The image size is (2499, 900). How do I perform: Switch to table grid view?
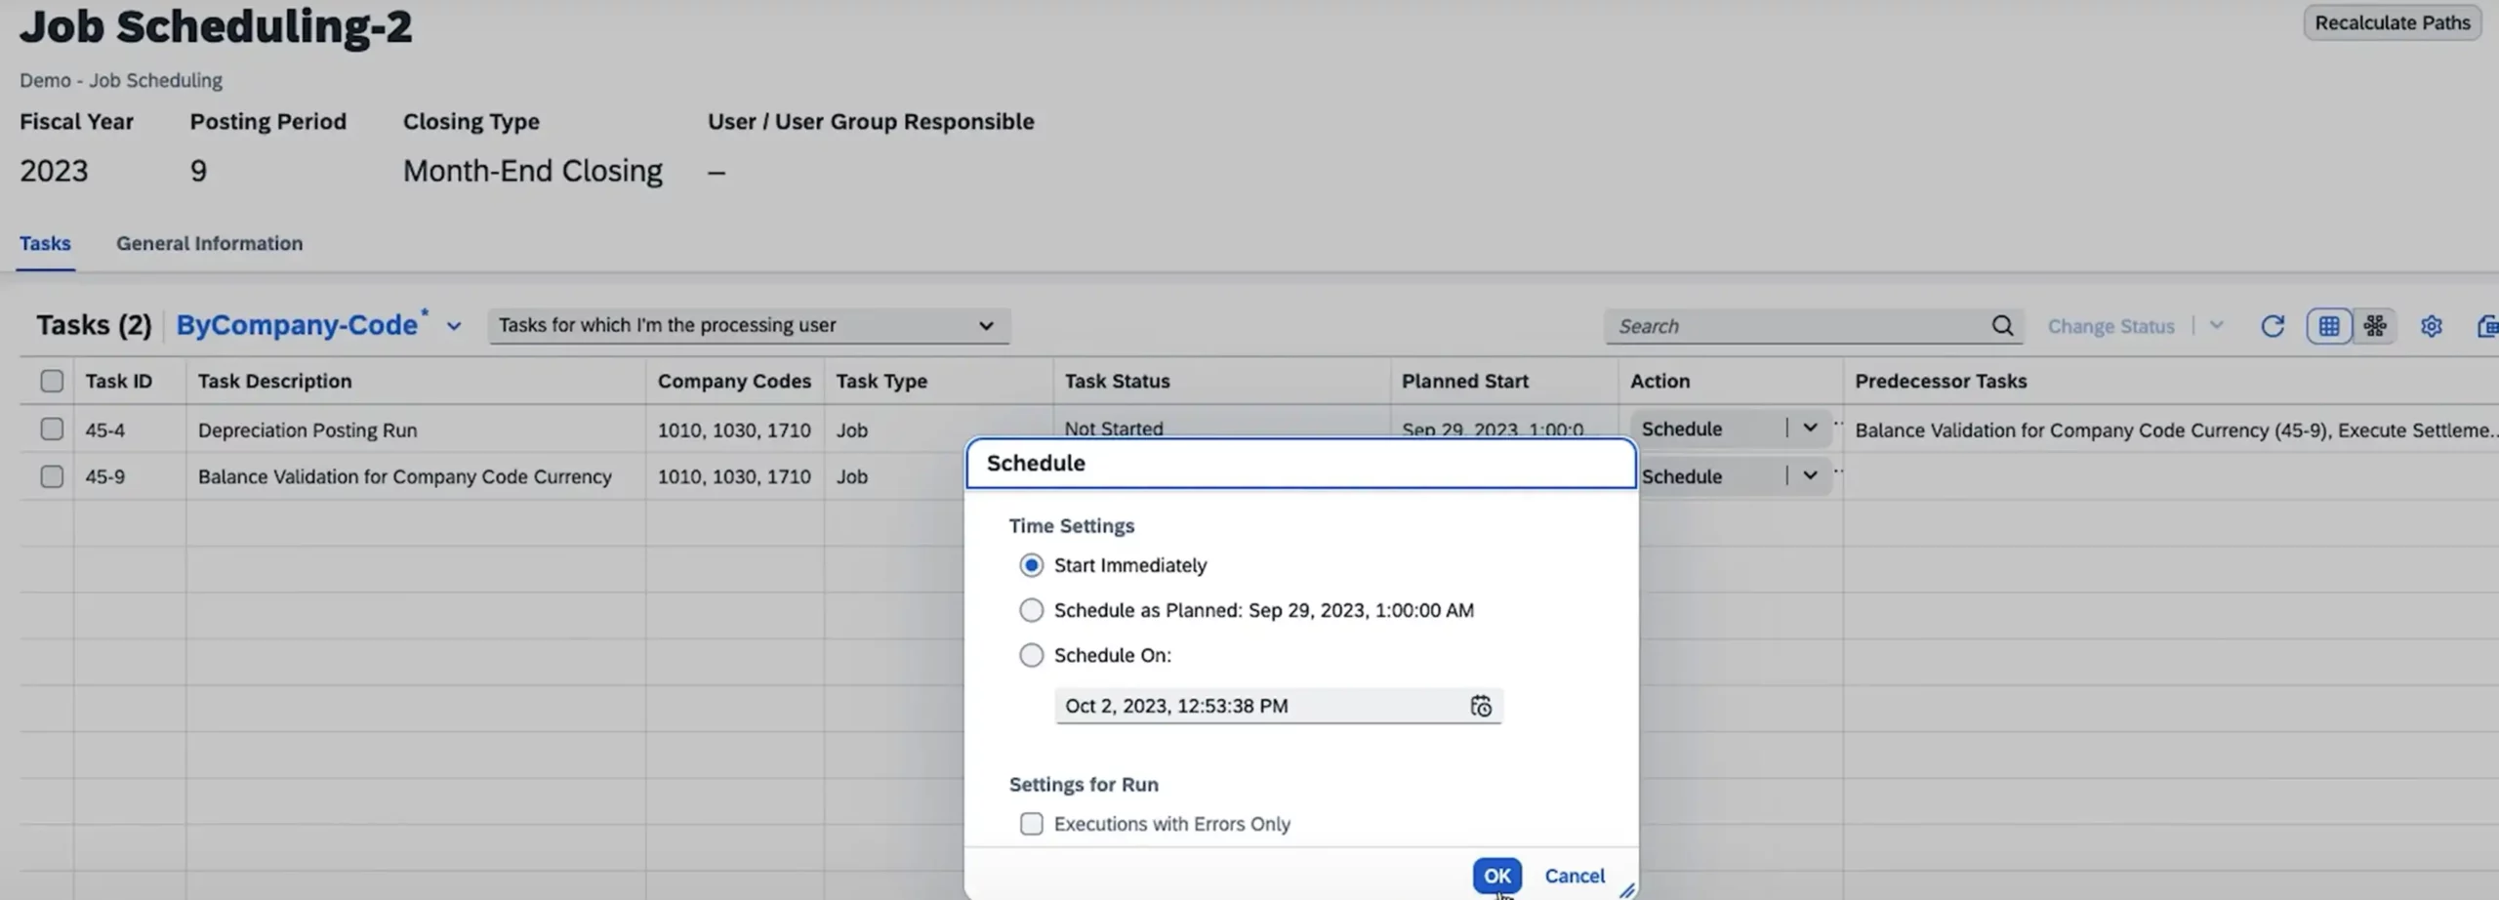pyautogui.click(x=2329, y=326)
